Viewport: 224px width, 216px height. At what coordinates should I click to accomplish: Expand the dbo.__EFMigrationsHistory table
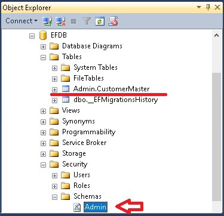[54, 100]
